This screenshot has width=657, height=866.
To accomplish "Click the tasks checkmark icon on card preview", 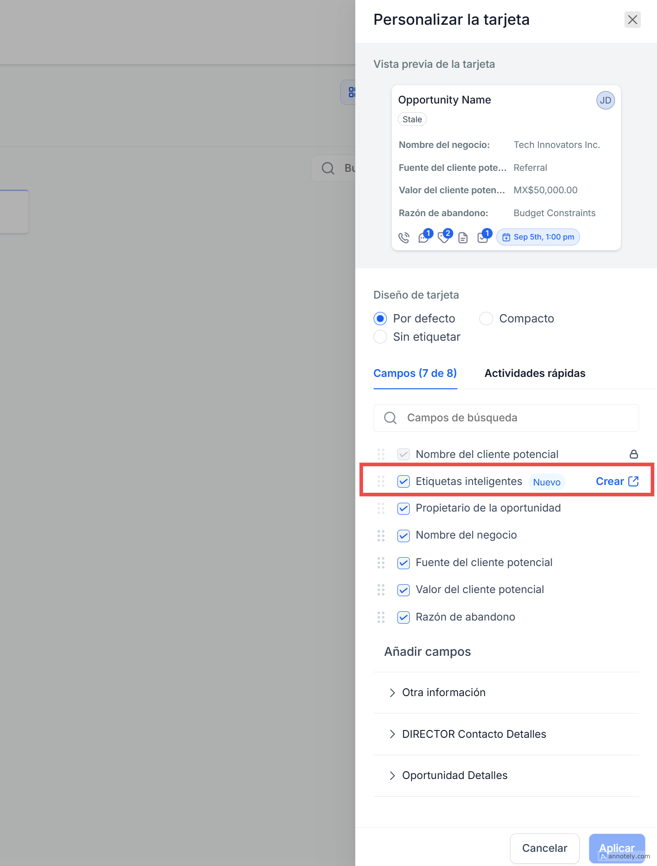I will 483,238.
